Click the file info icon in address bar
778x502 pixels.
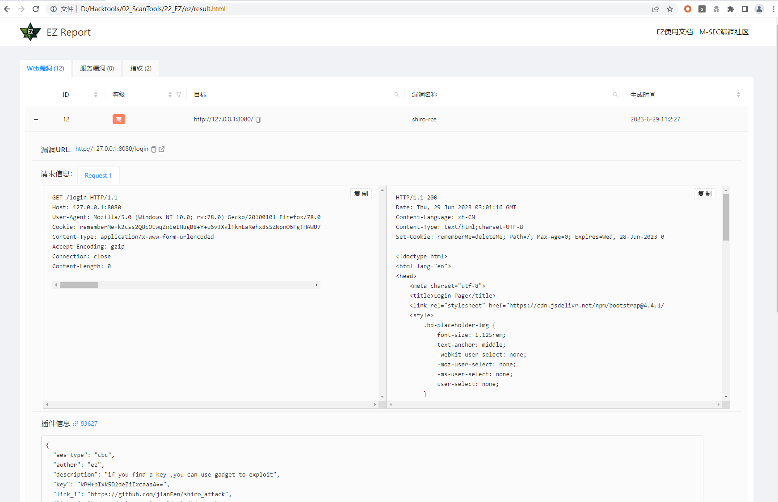click(54, 9)
